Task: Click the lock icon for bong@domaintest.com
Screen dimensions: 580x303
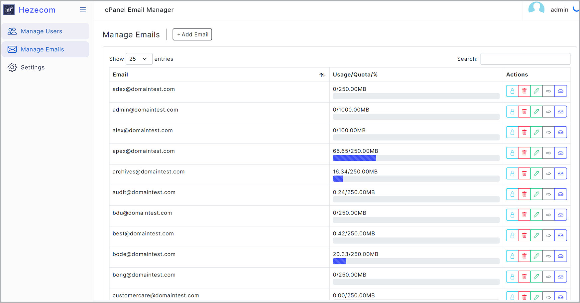Action: click(512, 276)
